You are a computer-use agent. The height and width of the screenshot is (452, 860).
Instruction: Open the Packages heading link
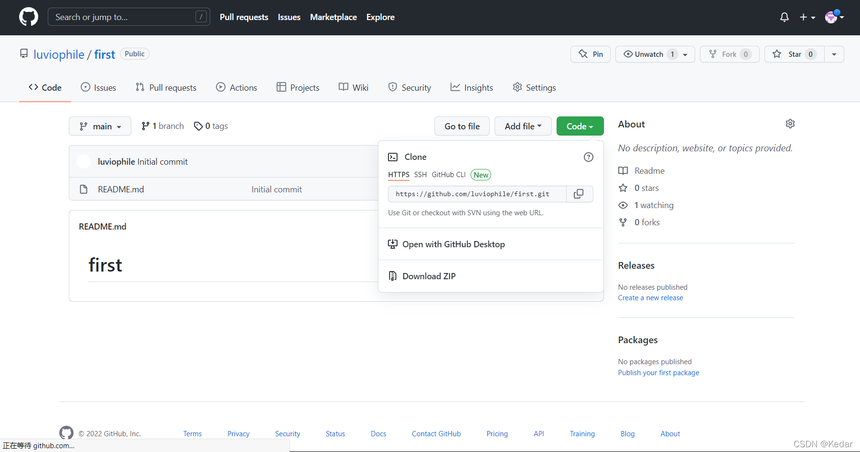[x=638, y=340]
